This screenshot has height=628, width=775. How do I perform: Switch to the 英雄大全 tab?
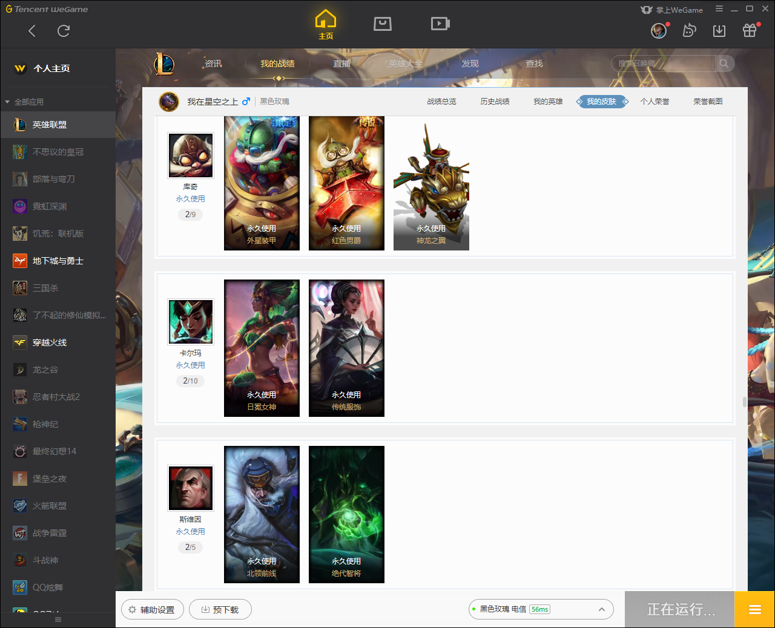pos(406,64)
